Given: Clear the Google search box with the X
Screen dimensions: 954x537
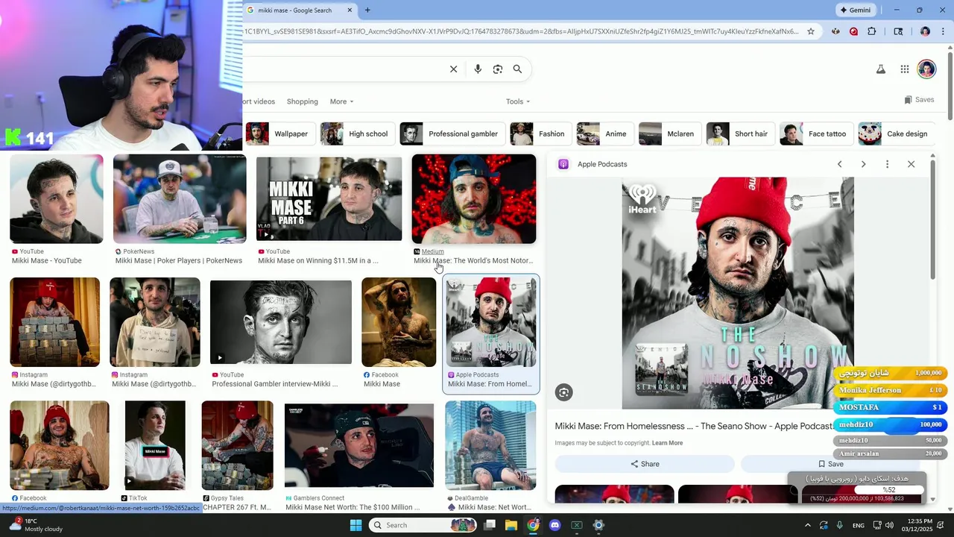Looking at the screenshot, I should click(453, 69).
